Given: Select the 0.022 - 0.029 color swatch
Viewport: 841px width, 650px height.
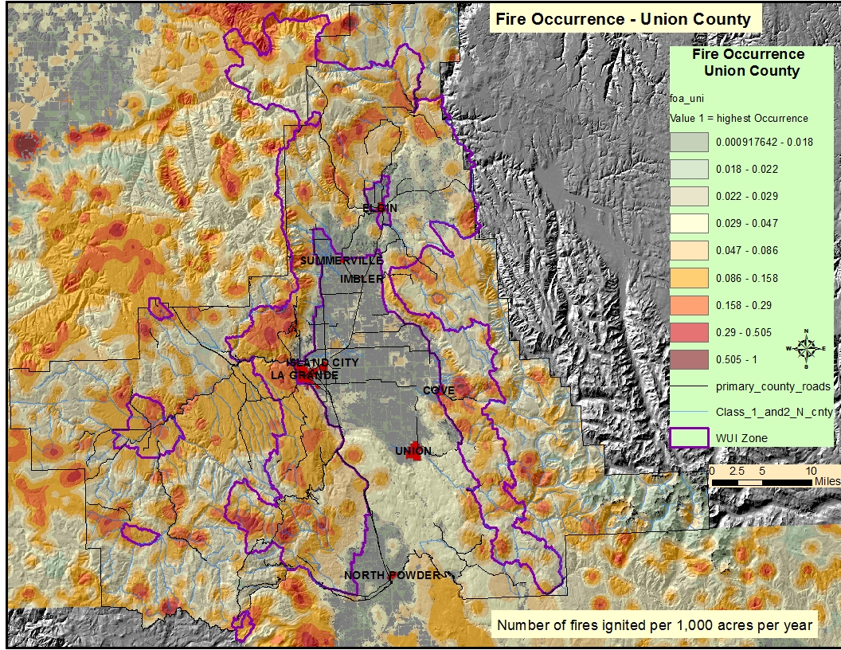Looking at the screenshot, I should click(x=689, y=196).
